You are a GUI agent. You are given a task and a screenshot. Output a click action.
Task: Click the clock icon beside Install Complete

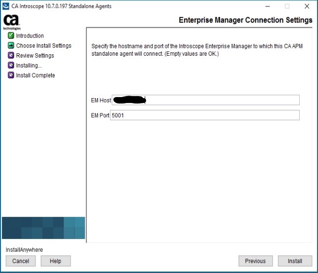11,75
